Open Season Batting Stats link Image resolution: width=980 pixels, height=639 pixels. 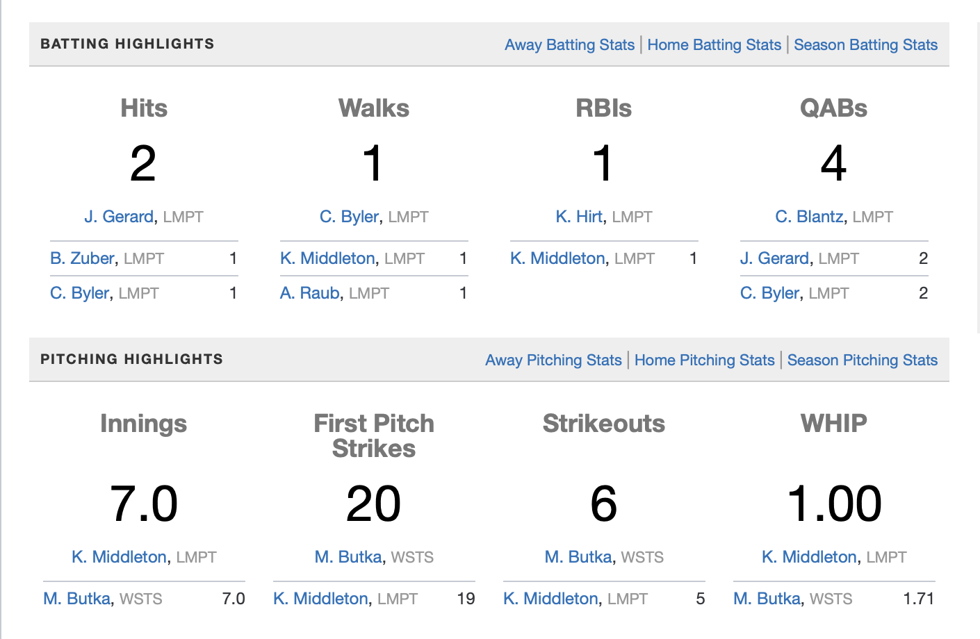(x=865, y=45)
